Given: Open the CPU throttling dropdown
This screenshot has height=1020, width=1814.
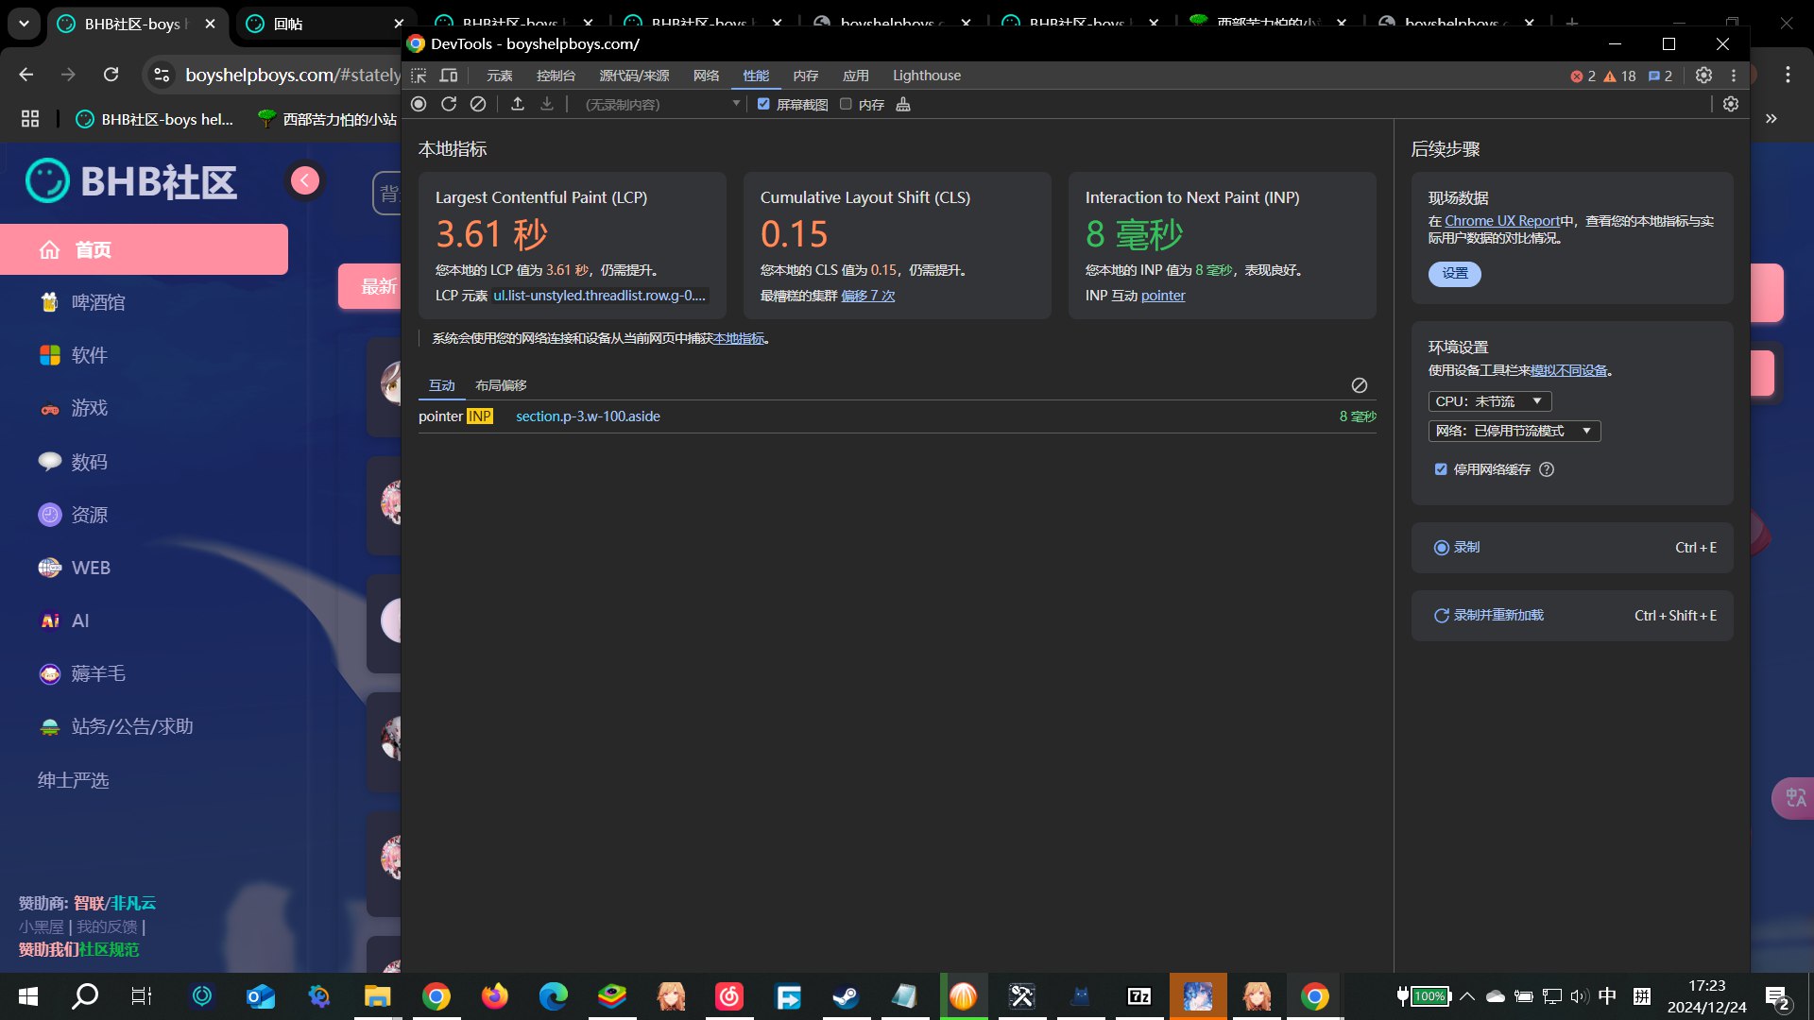Looking at the screenshot, I should point(1489,401).
